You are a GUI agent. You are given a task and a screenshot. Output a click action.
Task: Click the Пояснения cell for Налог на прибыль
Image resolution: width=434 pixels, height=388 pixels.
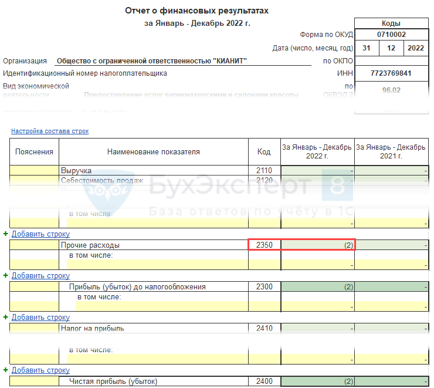(x=35, y=329)
